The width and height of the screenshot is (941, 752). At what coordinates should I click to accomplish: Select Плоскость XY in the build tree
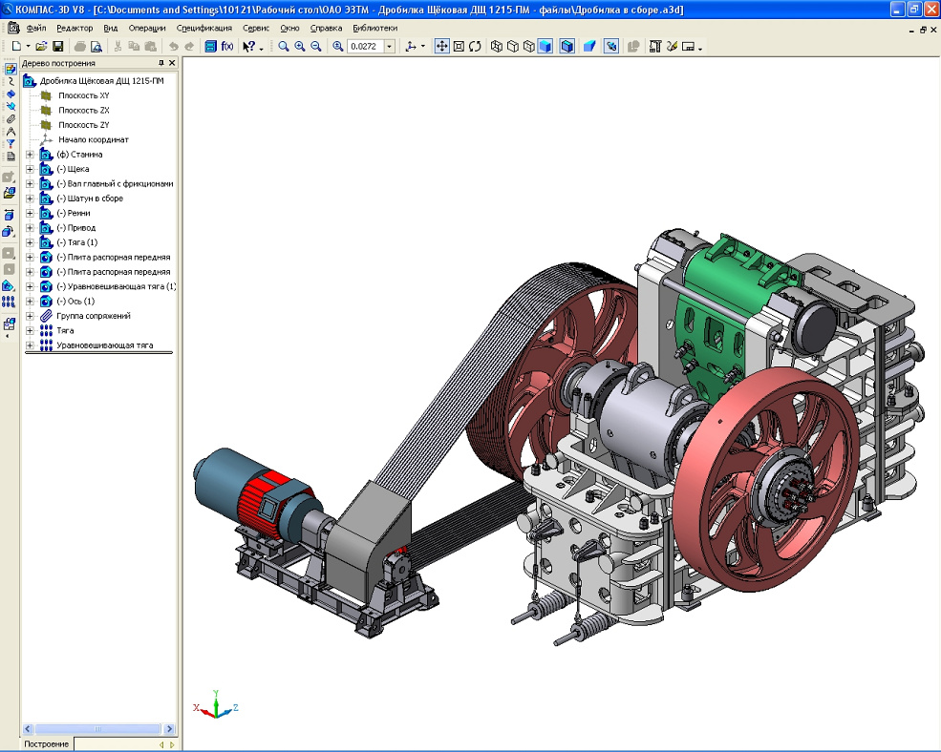tap(83, 95)
